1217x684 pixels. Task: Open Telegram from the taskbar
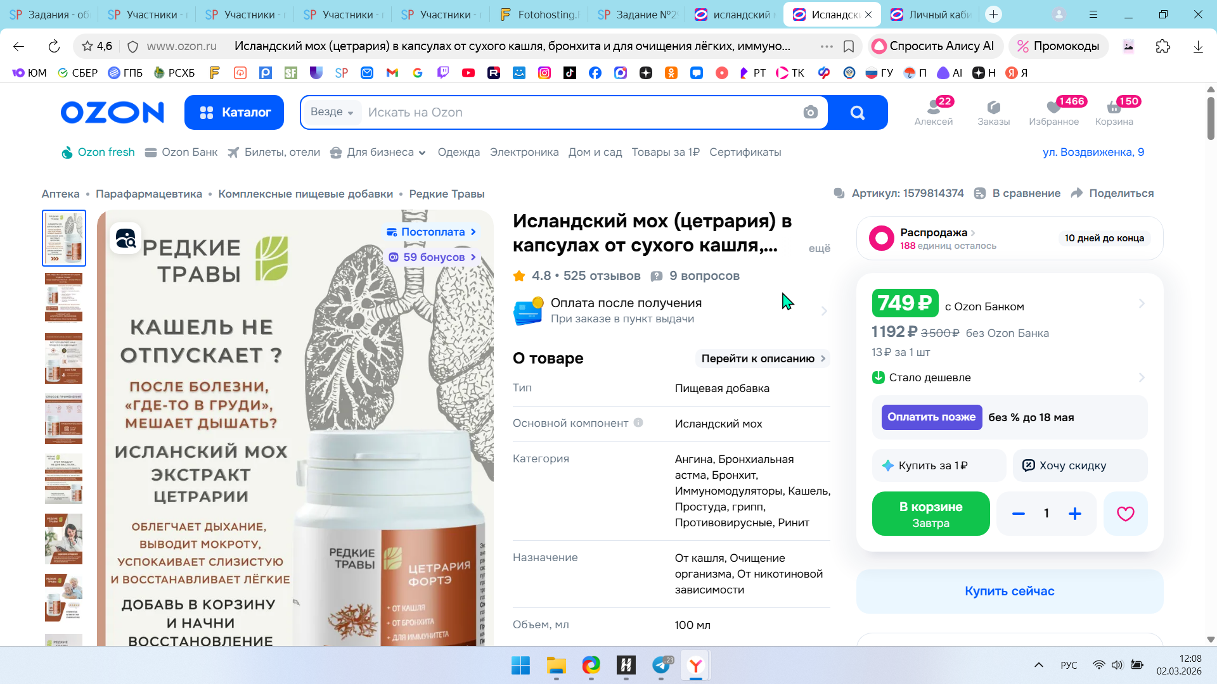tap(661, 665)
